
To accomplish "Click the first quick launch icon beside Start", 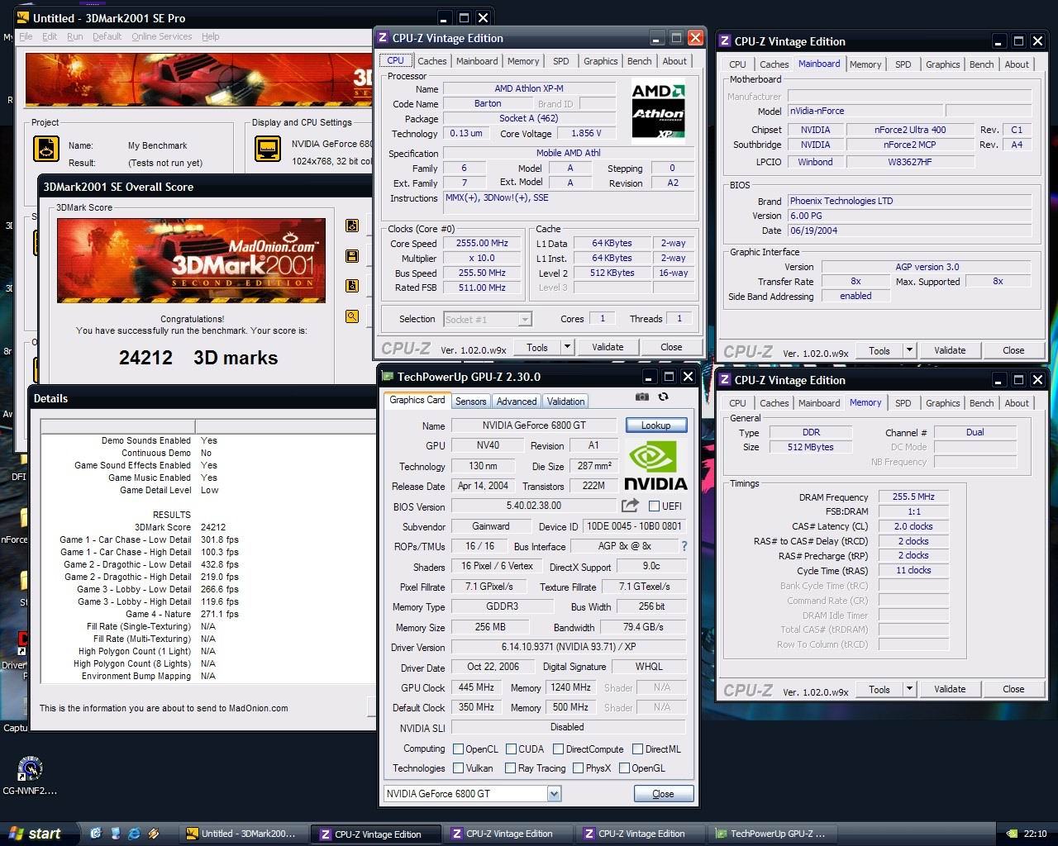I will [x=95, y=834].
